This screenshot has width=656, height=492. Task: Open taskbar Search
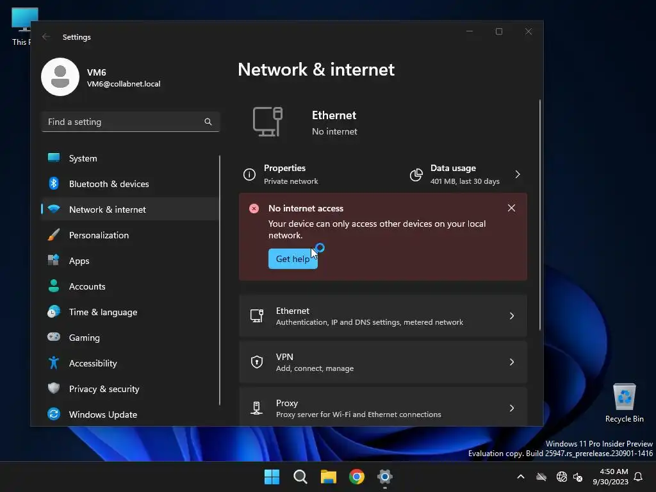coord(300,477)
